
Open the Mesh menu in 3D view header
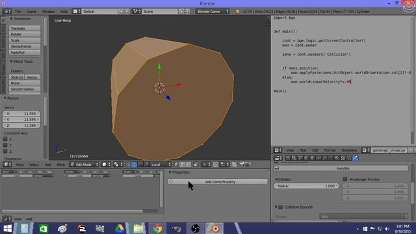60,164
